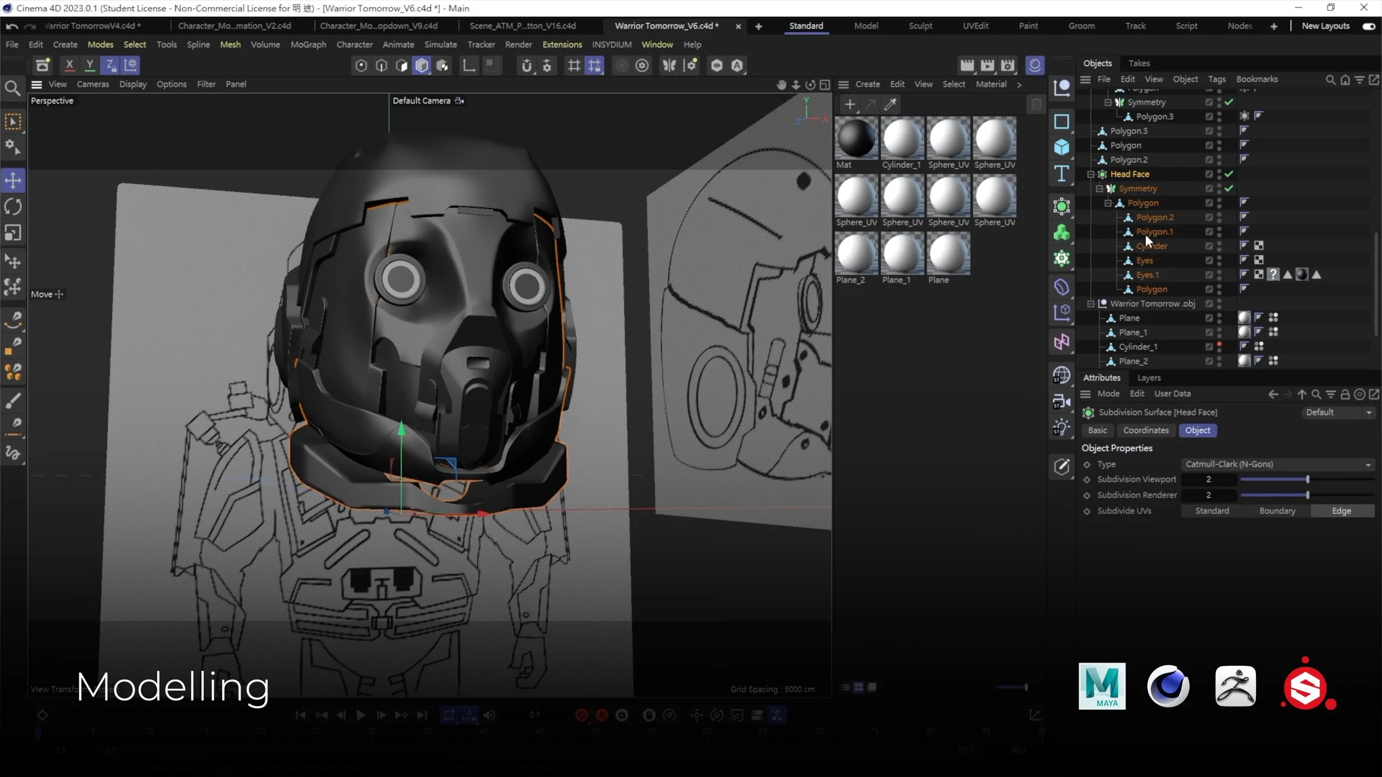This screenshot has height=777, width=1382.
Task: Create new material with plus icon
Action: tap(850, 104)
